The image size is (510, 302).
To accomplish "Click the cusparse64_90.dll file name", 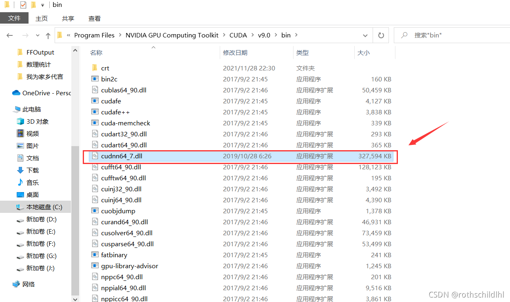I will click(127, 244).
